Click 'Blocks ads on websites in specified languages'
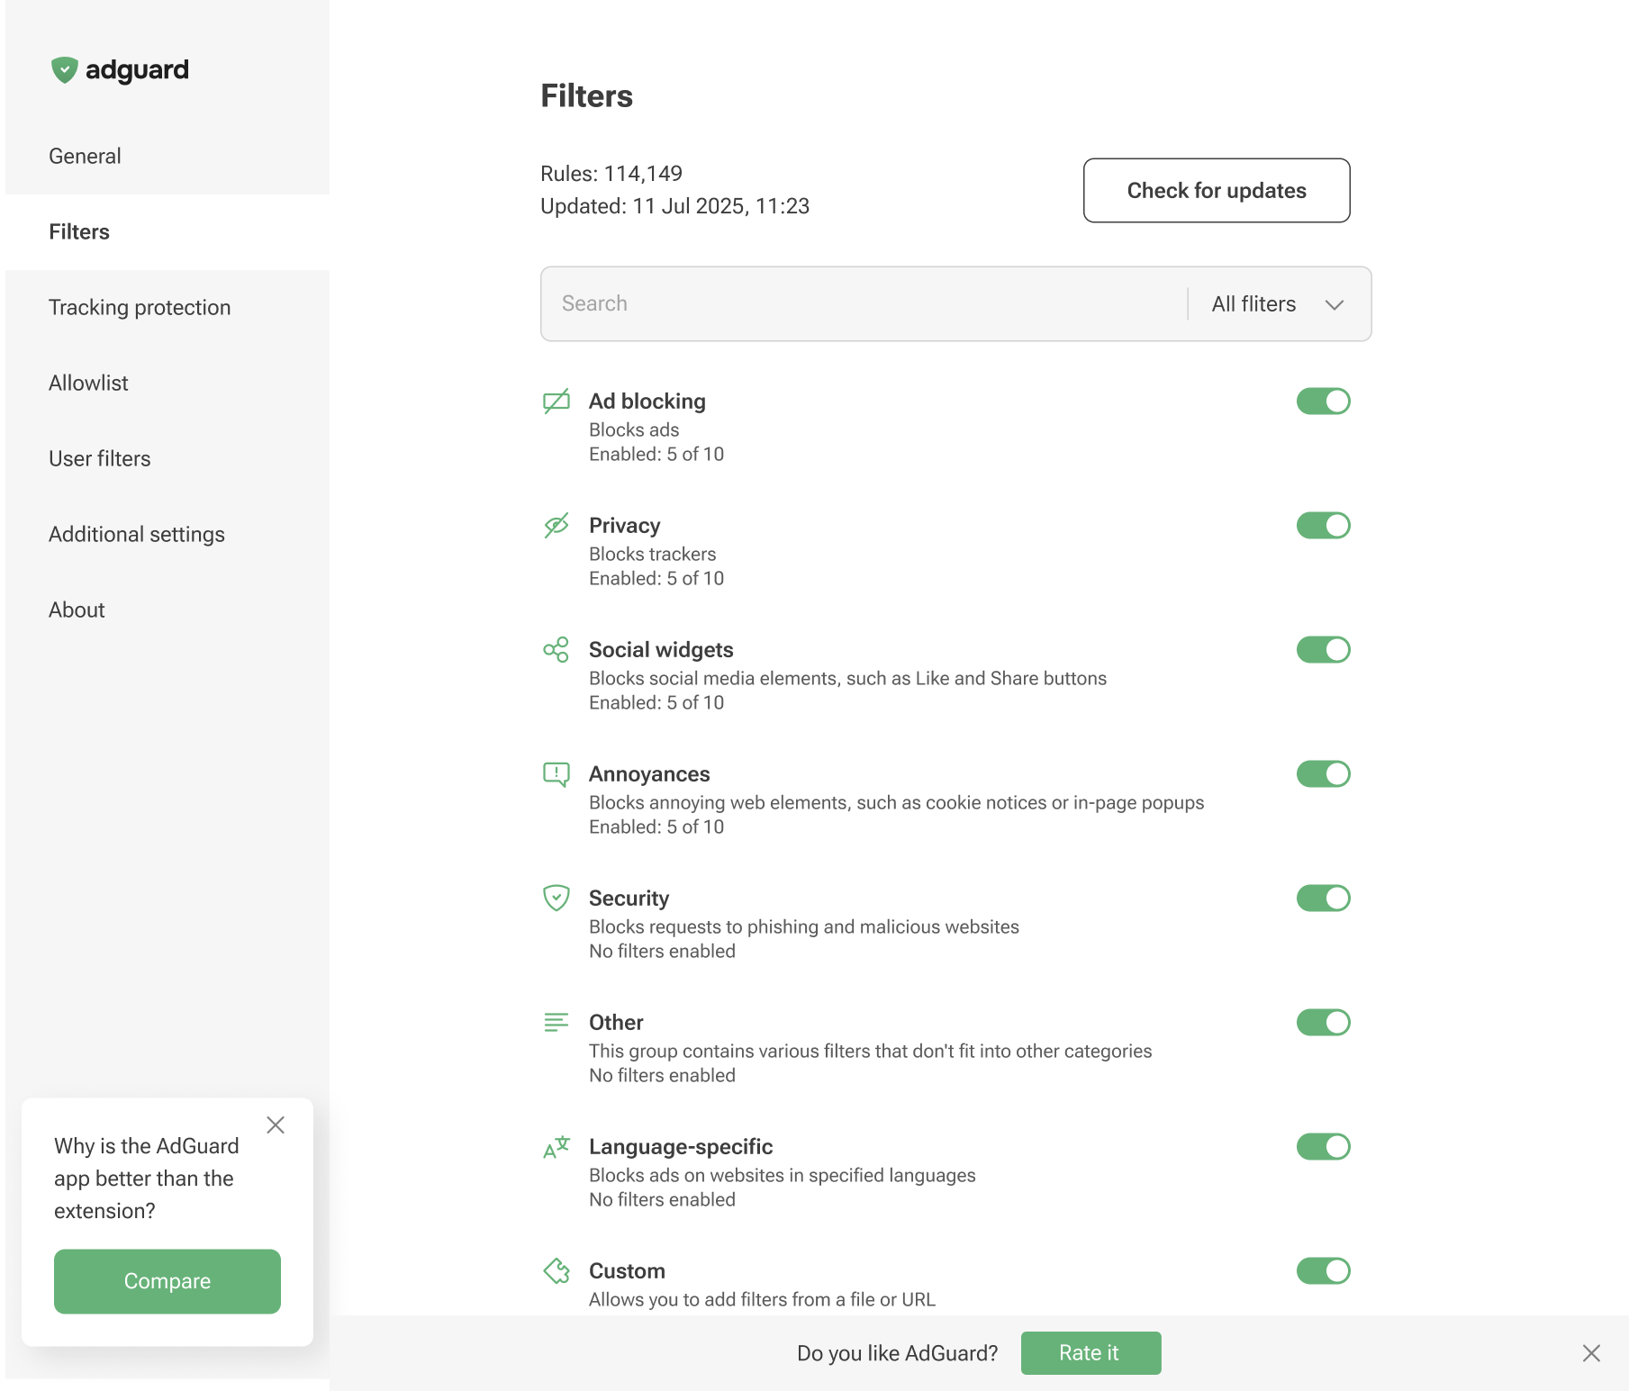Viewport: 1629px width, 1391px height. 783,1176
